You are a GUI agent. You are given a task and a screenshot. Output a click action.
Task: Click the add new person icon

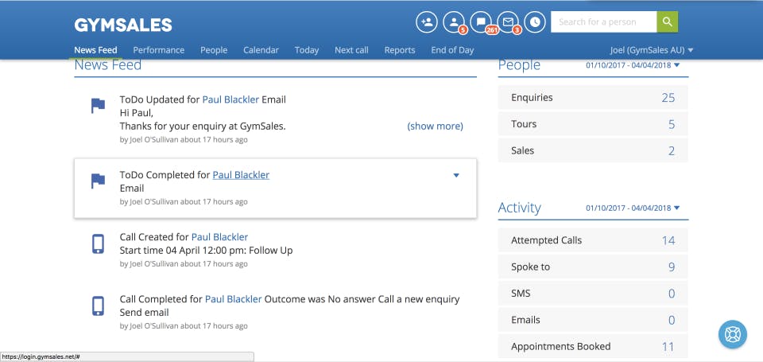pos(427,22)
